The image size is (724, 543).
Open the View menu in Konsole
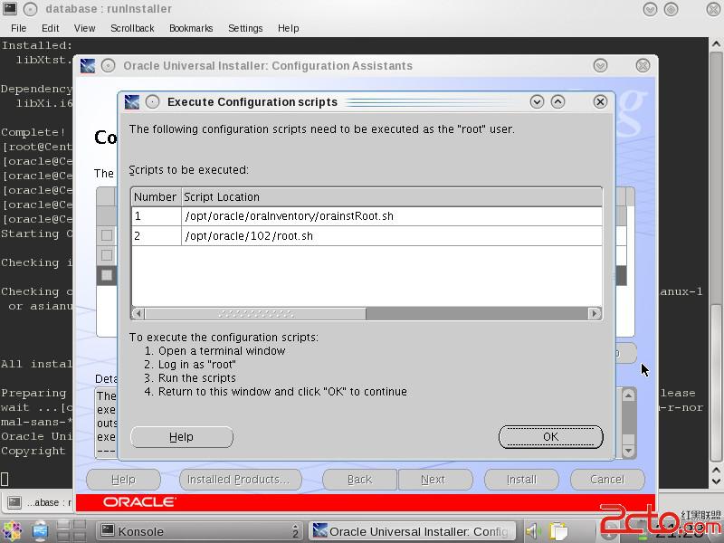(x=84, y=28)
